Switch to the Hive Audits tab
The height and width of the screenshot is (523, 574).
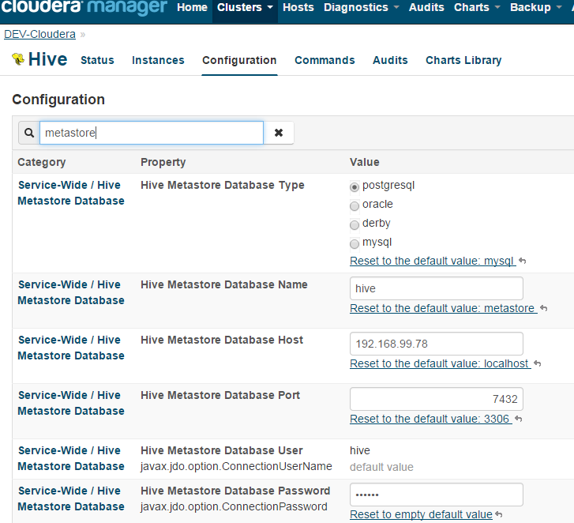[x=390, y=60]
